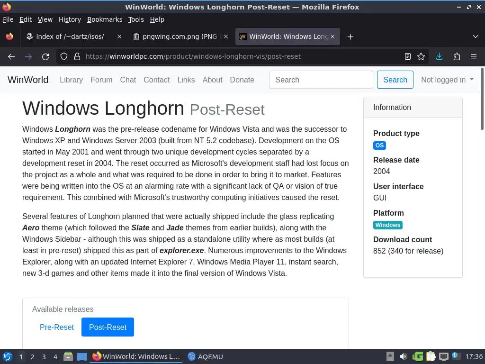Image resolution: width=485 pixels, height=364 pixels.
Task: Open the File menu
Action: click(x=8, y=19)
